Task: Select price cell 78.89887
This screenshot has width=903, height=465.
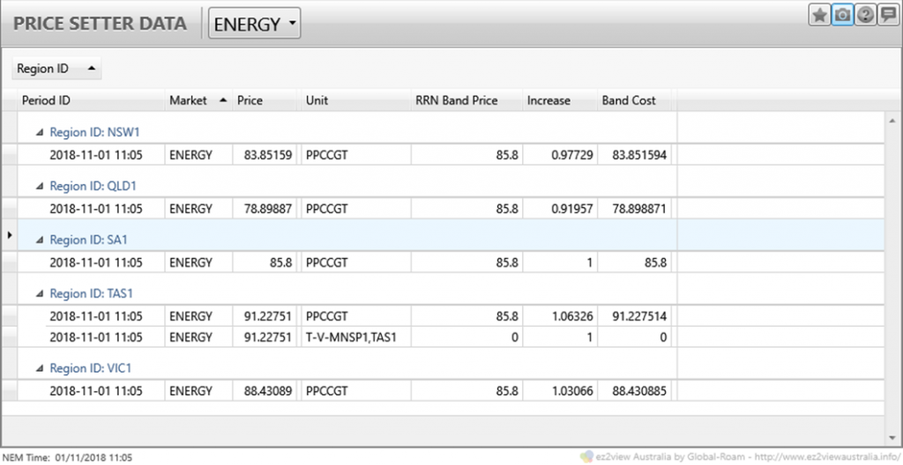Action: (x=265, y=209)
